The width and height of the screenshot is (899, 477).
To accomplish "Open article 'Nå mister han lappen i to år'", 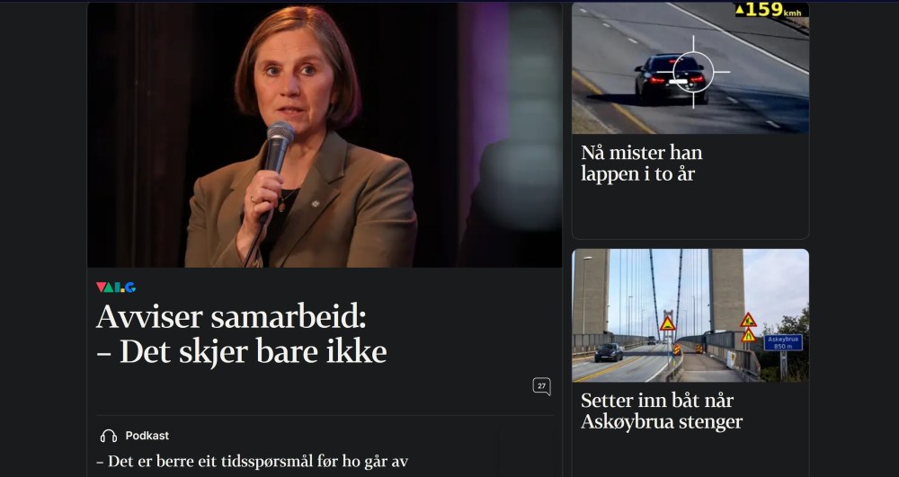I will (x=641, y=163).
